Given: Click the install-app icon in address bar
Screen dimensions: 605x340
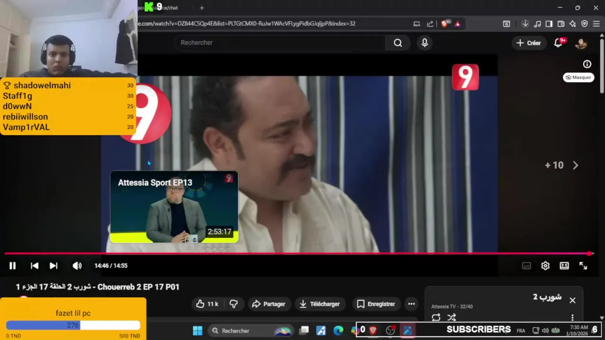Looking at the screenshot, I should (416, 24).
